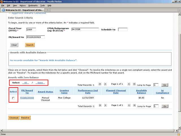Click the Closeout button
181x136 pixels.
tap(14, 118)
